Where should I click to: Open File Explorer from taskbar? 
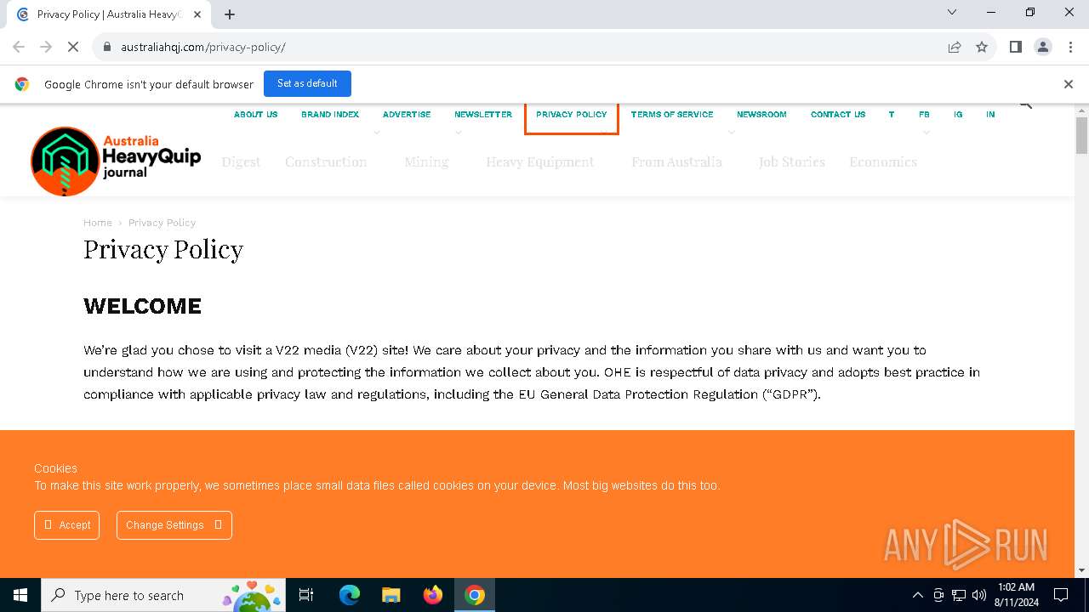[391, 595]
